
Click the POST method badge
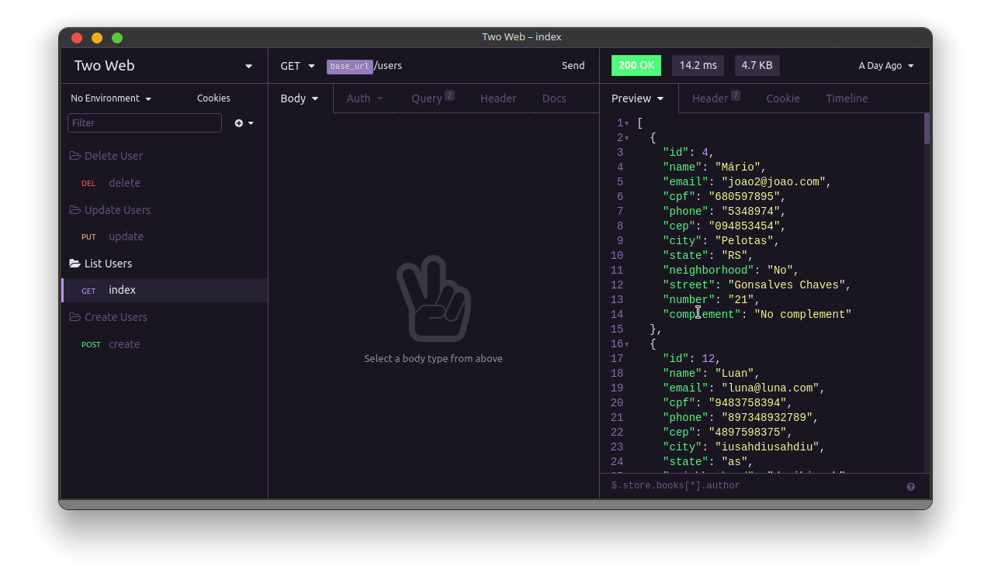click(x=91, y=345)
